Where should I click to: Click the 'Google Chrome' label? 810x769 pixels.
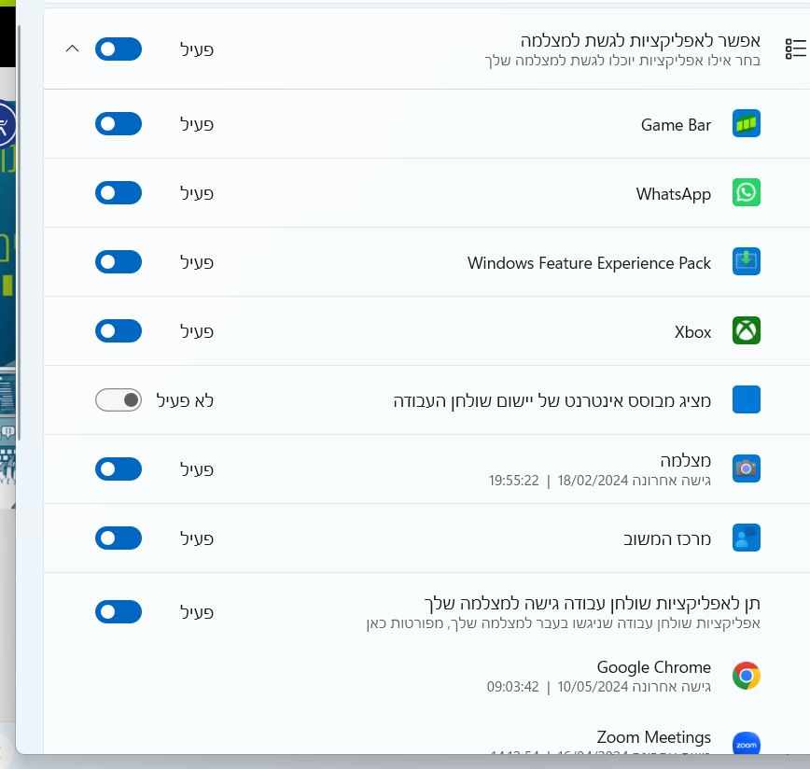click(x=654, y=667)
